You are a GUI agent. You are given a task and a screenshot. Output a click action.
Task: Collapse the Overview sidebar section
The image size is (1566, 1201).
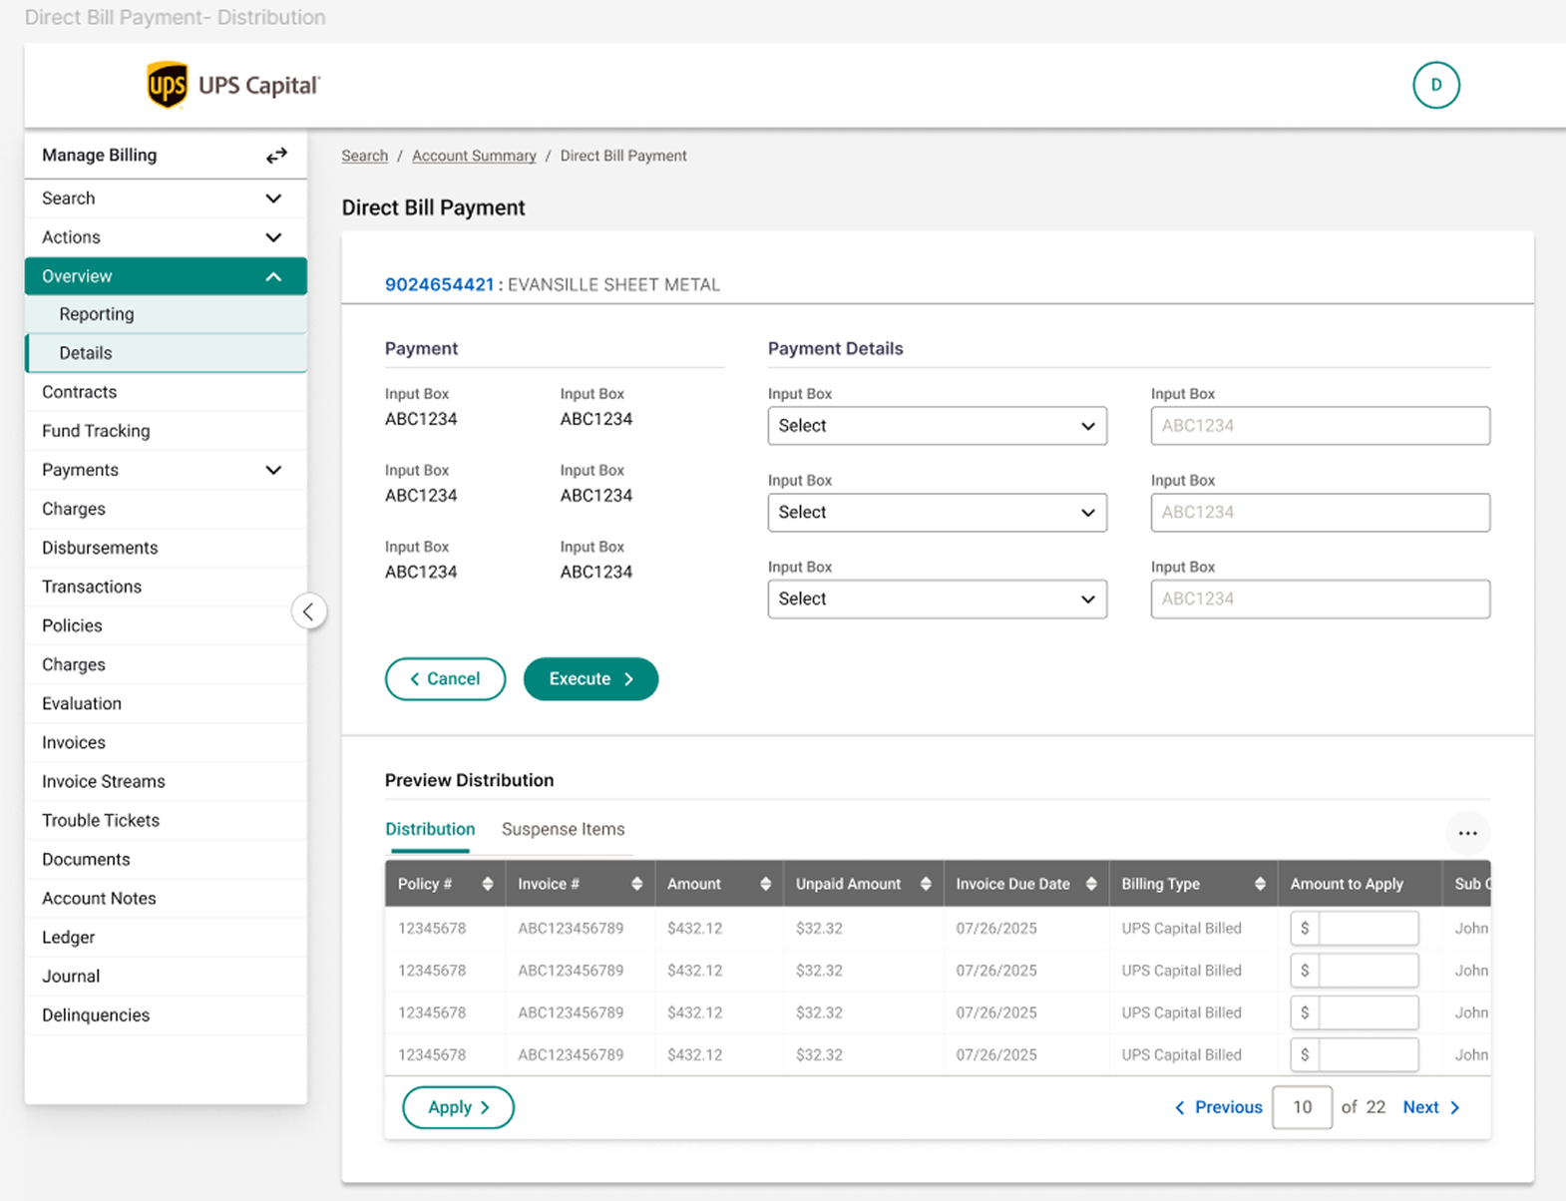point(166,276)
